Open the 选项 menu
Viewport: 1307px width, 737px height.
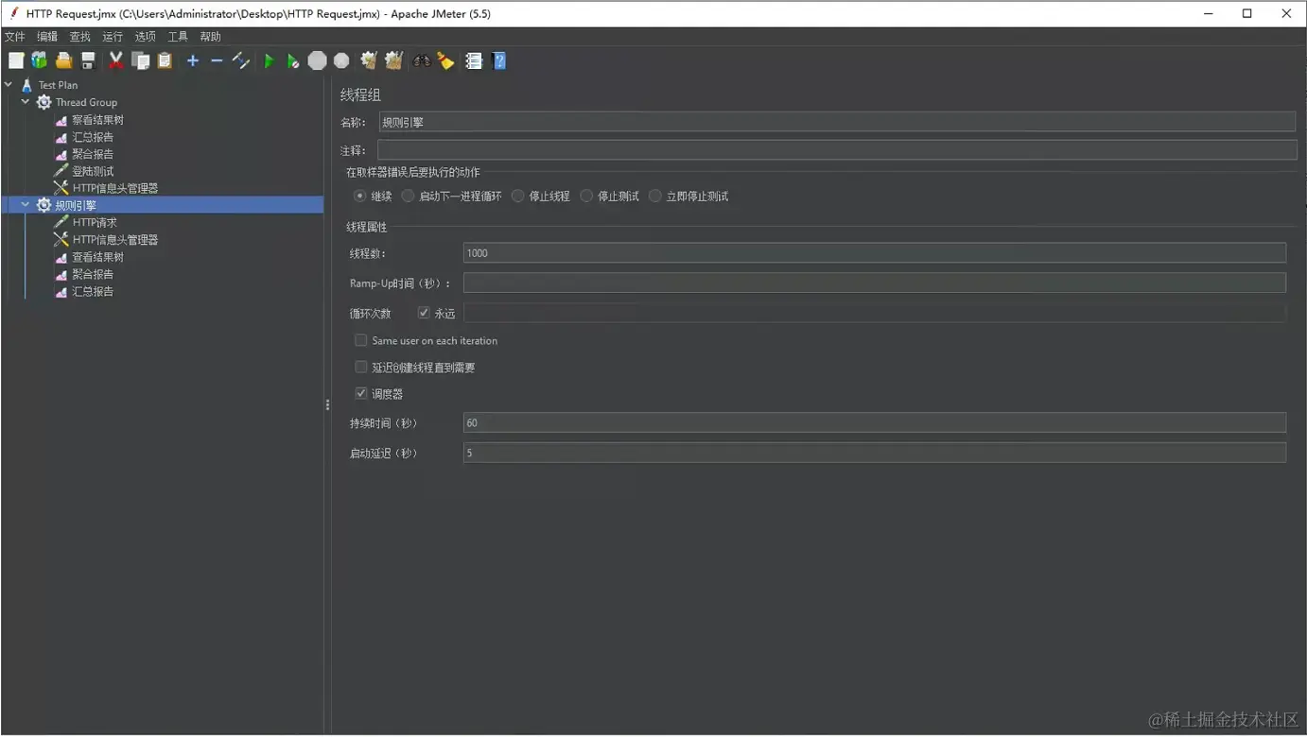[145, 37]
